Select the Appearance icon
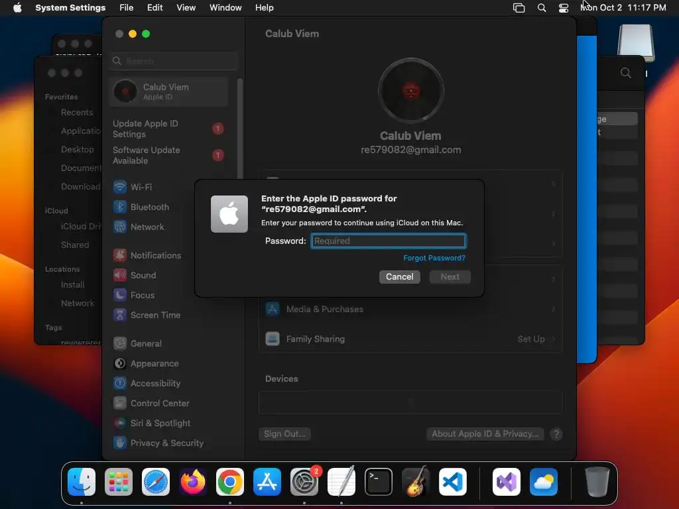This screenshot has height=509, width=679. [120, 364]
